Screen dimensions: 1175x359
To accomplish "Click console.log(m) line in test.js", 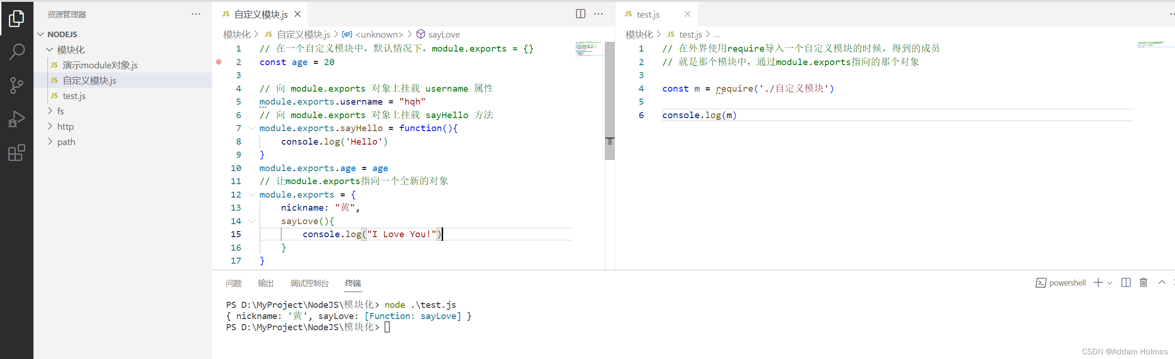I will click(699, 115).
